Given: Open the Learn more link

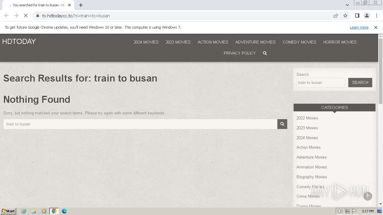Looking at the screenshot, I should click(x=359, y=27).
